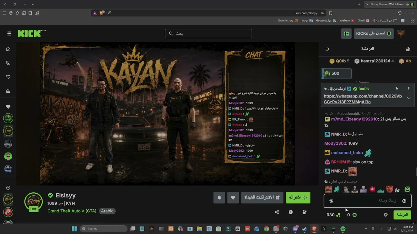417x234 pixels.
Task: Open the green gift shop icon in header
Action: click(346, 33)
